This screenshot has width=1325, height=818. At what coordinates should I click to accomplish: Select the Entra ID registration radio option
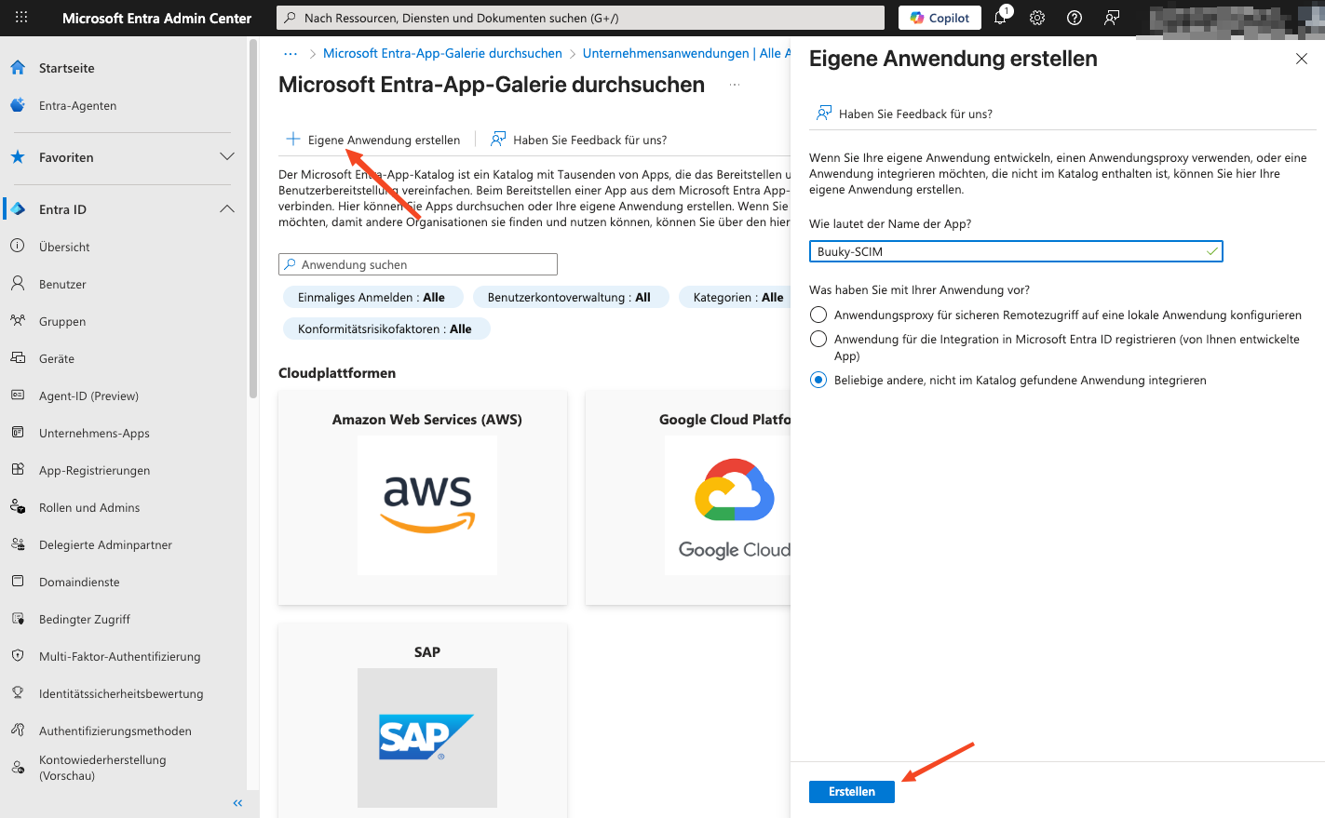[818, 340]
